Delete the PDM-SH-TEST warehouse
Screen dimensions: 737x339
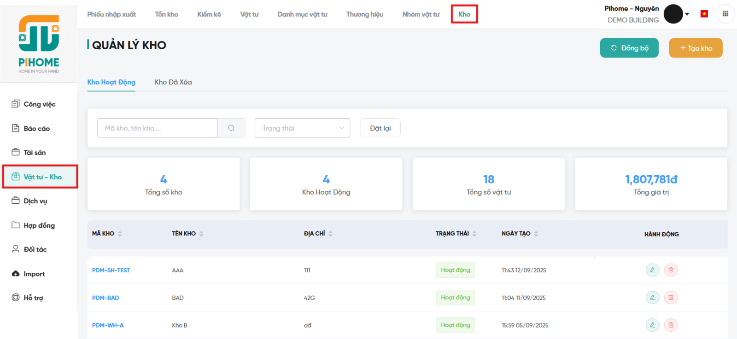[671, 270]
